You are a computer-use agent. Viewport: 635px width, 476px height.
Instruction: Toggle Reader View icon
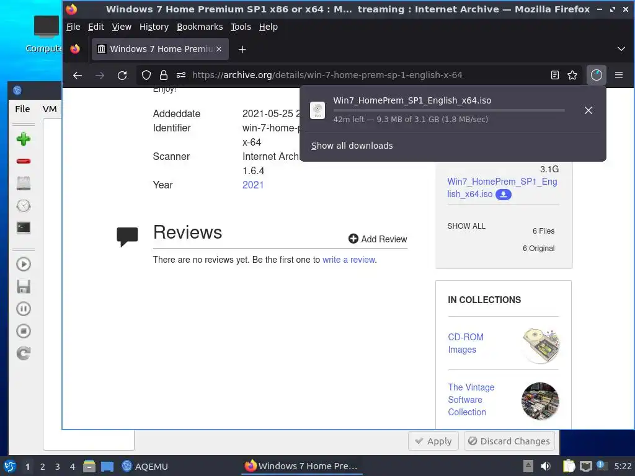coord(555,75)
